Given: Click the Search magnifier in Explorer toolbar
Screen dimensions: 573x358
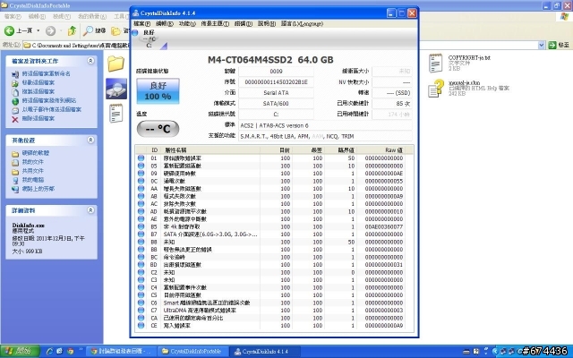Looking at the screenshot, I should pos(88,30).
